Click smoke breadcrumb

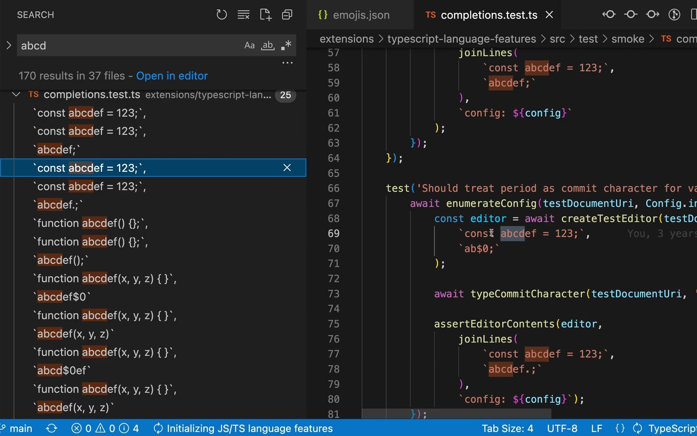[x=628, y=39]
